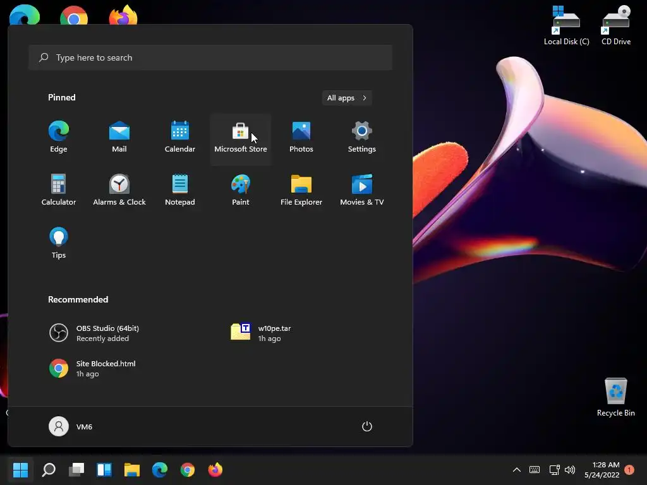The width and height of the screenshot is (647, 485).
Task: Open the clock showing 1:28 AM
Action: point(602,470)
